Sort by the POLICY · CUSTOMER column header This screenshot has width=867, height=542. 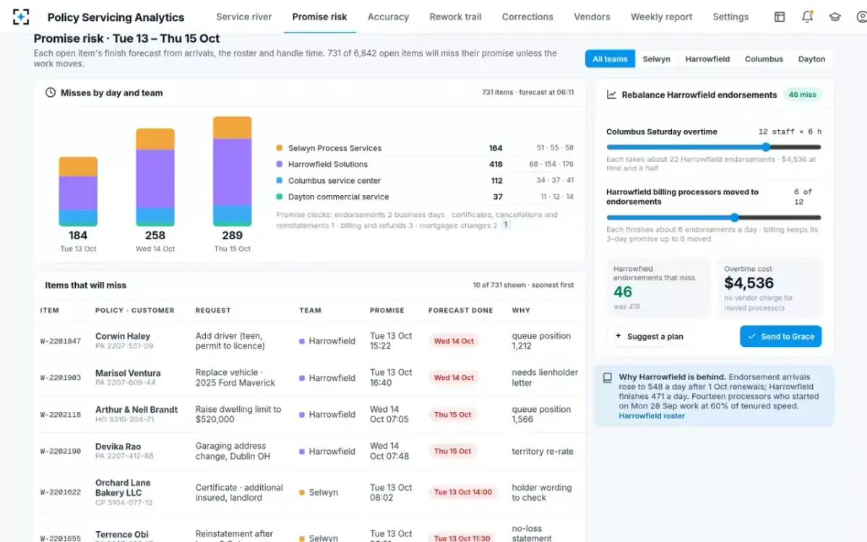[x=135, y=310]
